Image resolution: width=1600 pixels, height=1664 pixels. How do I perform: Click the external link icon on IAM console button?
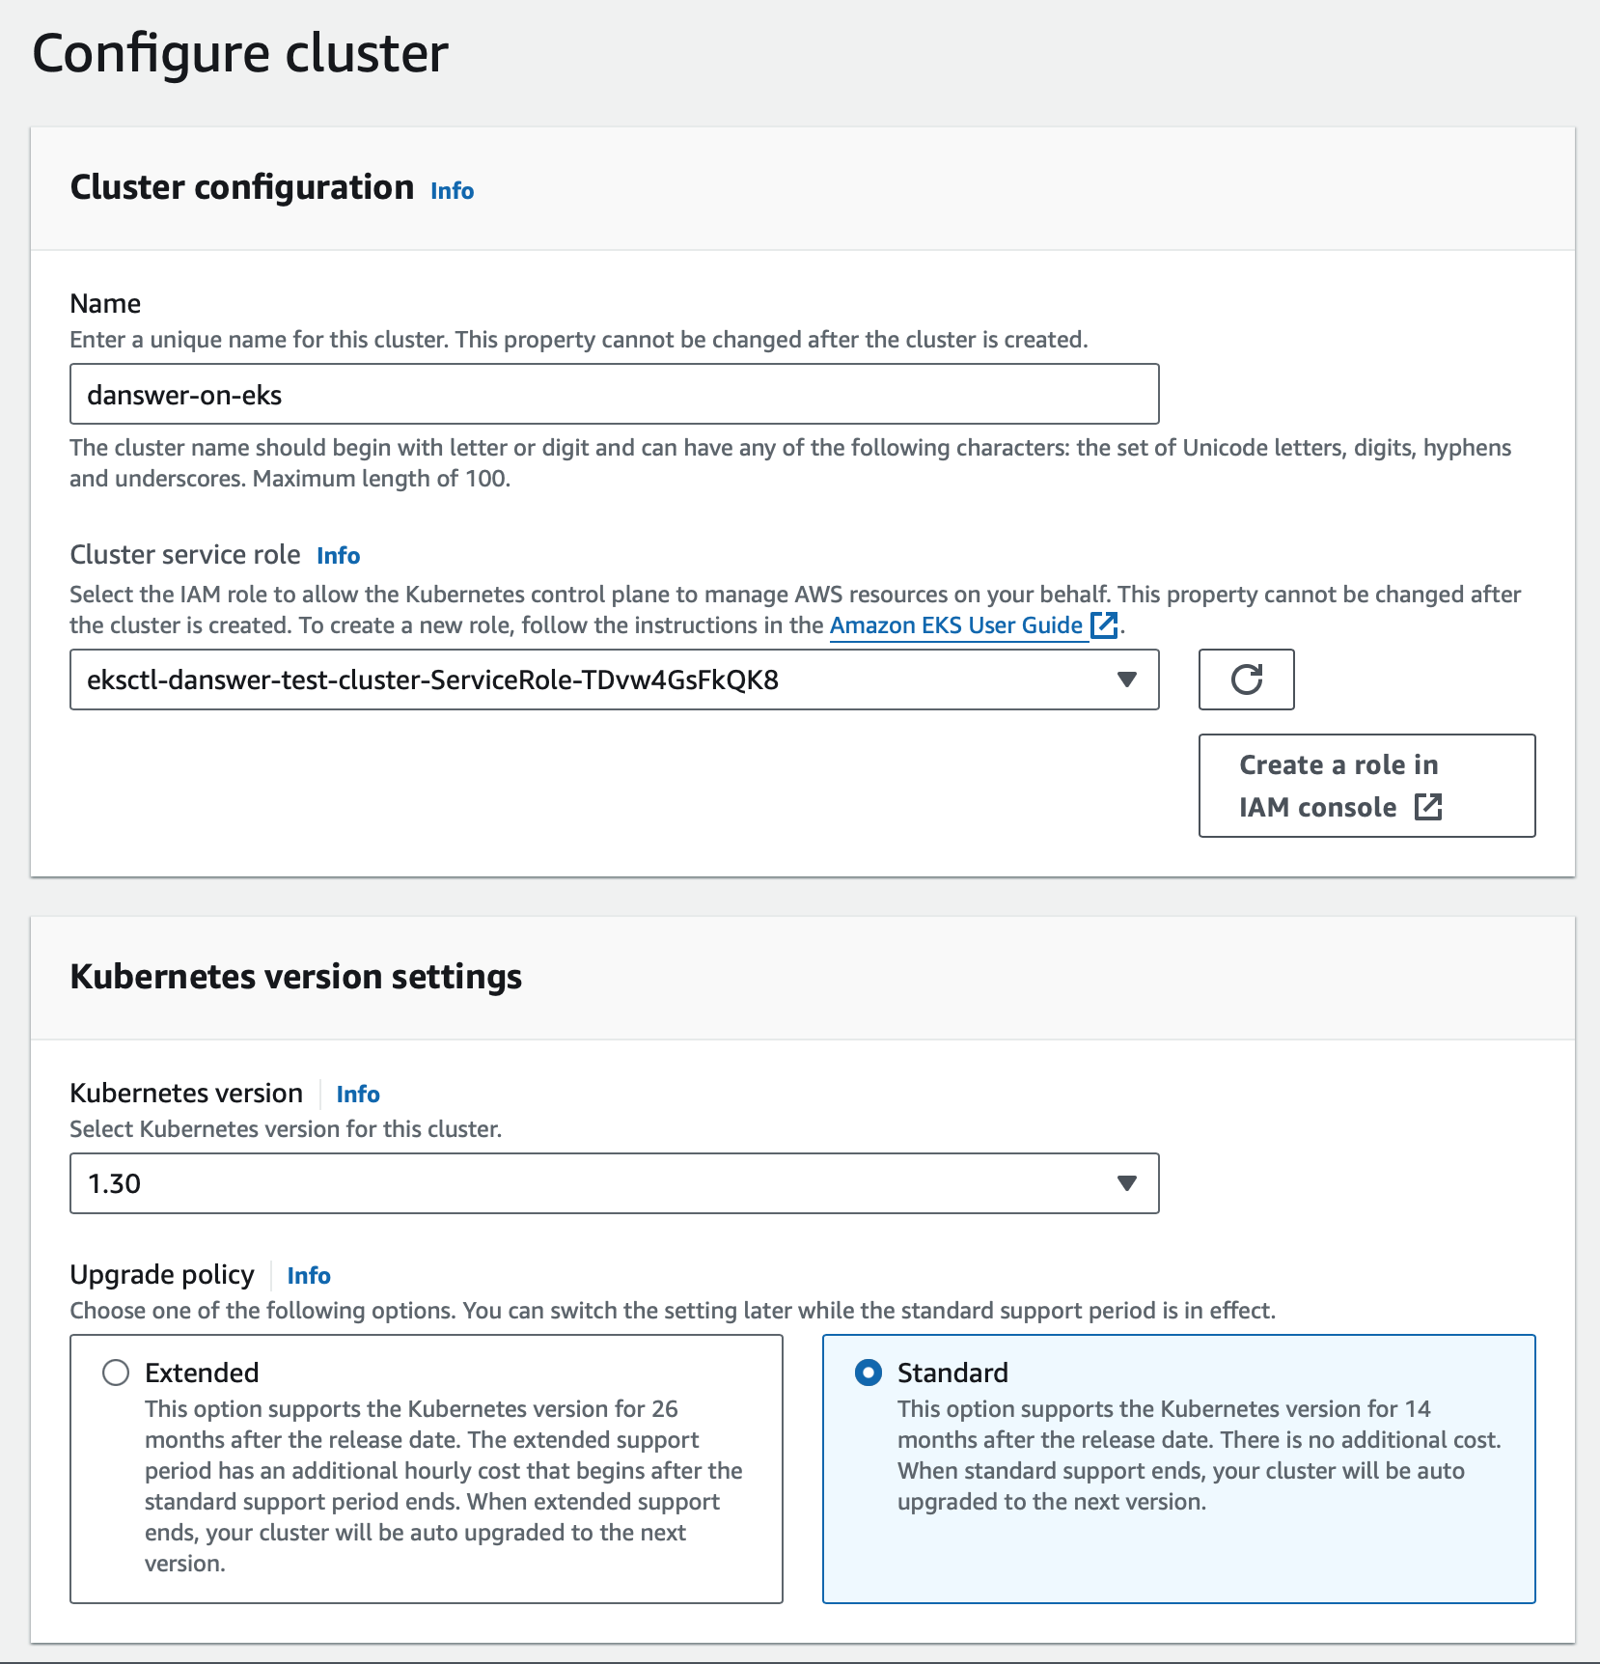(x=1428, y=807)
